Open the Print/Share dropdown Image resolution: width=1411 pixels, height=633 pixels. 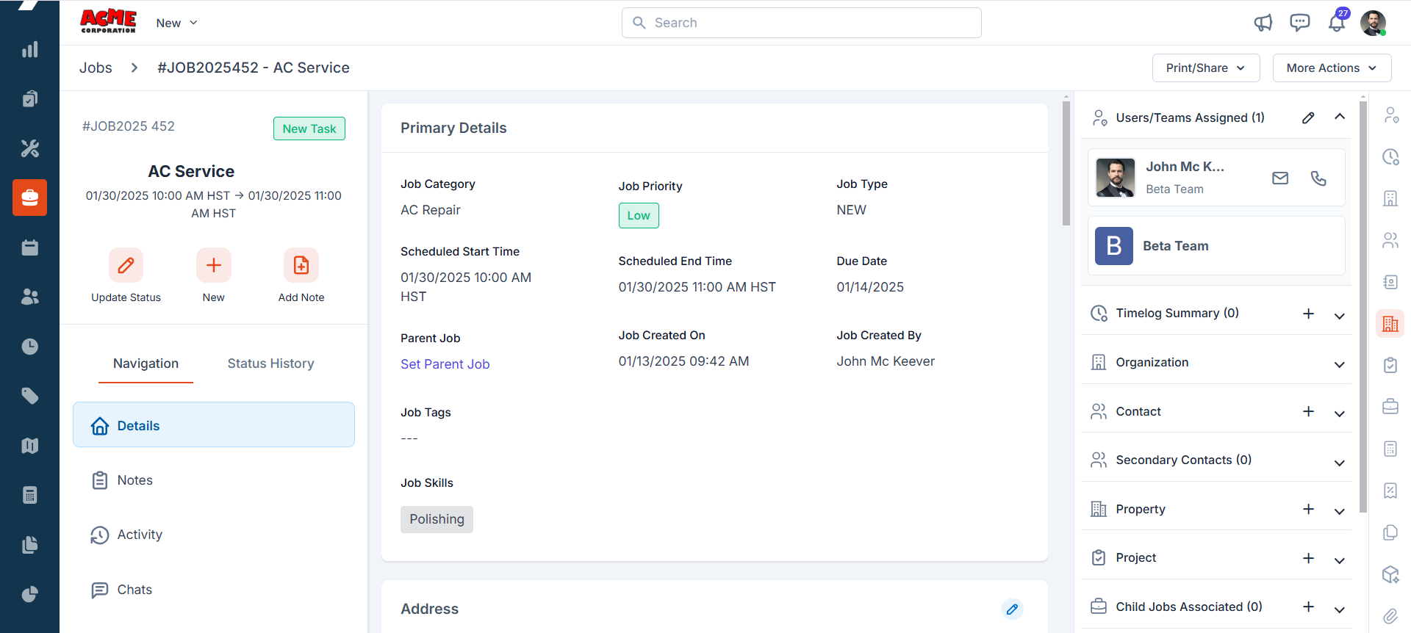tap(1205, 68)
